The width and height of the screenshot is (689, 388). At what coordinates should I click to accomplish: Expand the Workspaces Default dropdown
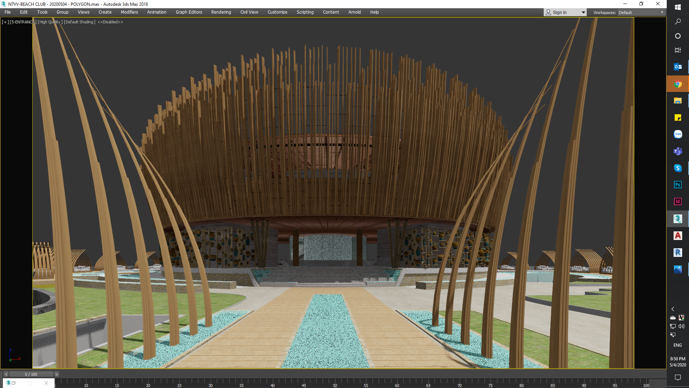[662, 13]
